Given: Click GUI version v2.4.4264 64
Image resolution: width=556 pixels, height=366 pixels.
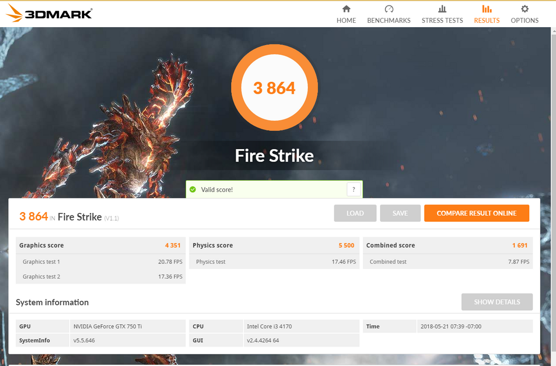Looking at the screenshot, I should 263,341.
